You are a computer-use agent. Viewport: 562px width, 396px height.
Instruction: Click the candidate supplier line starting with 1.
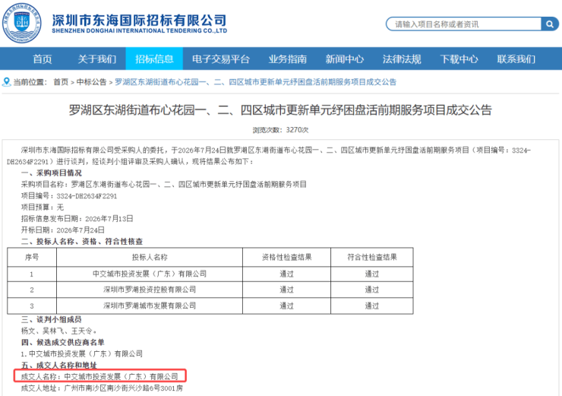tap(82, 353)
